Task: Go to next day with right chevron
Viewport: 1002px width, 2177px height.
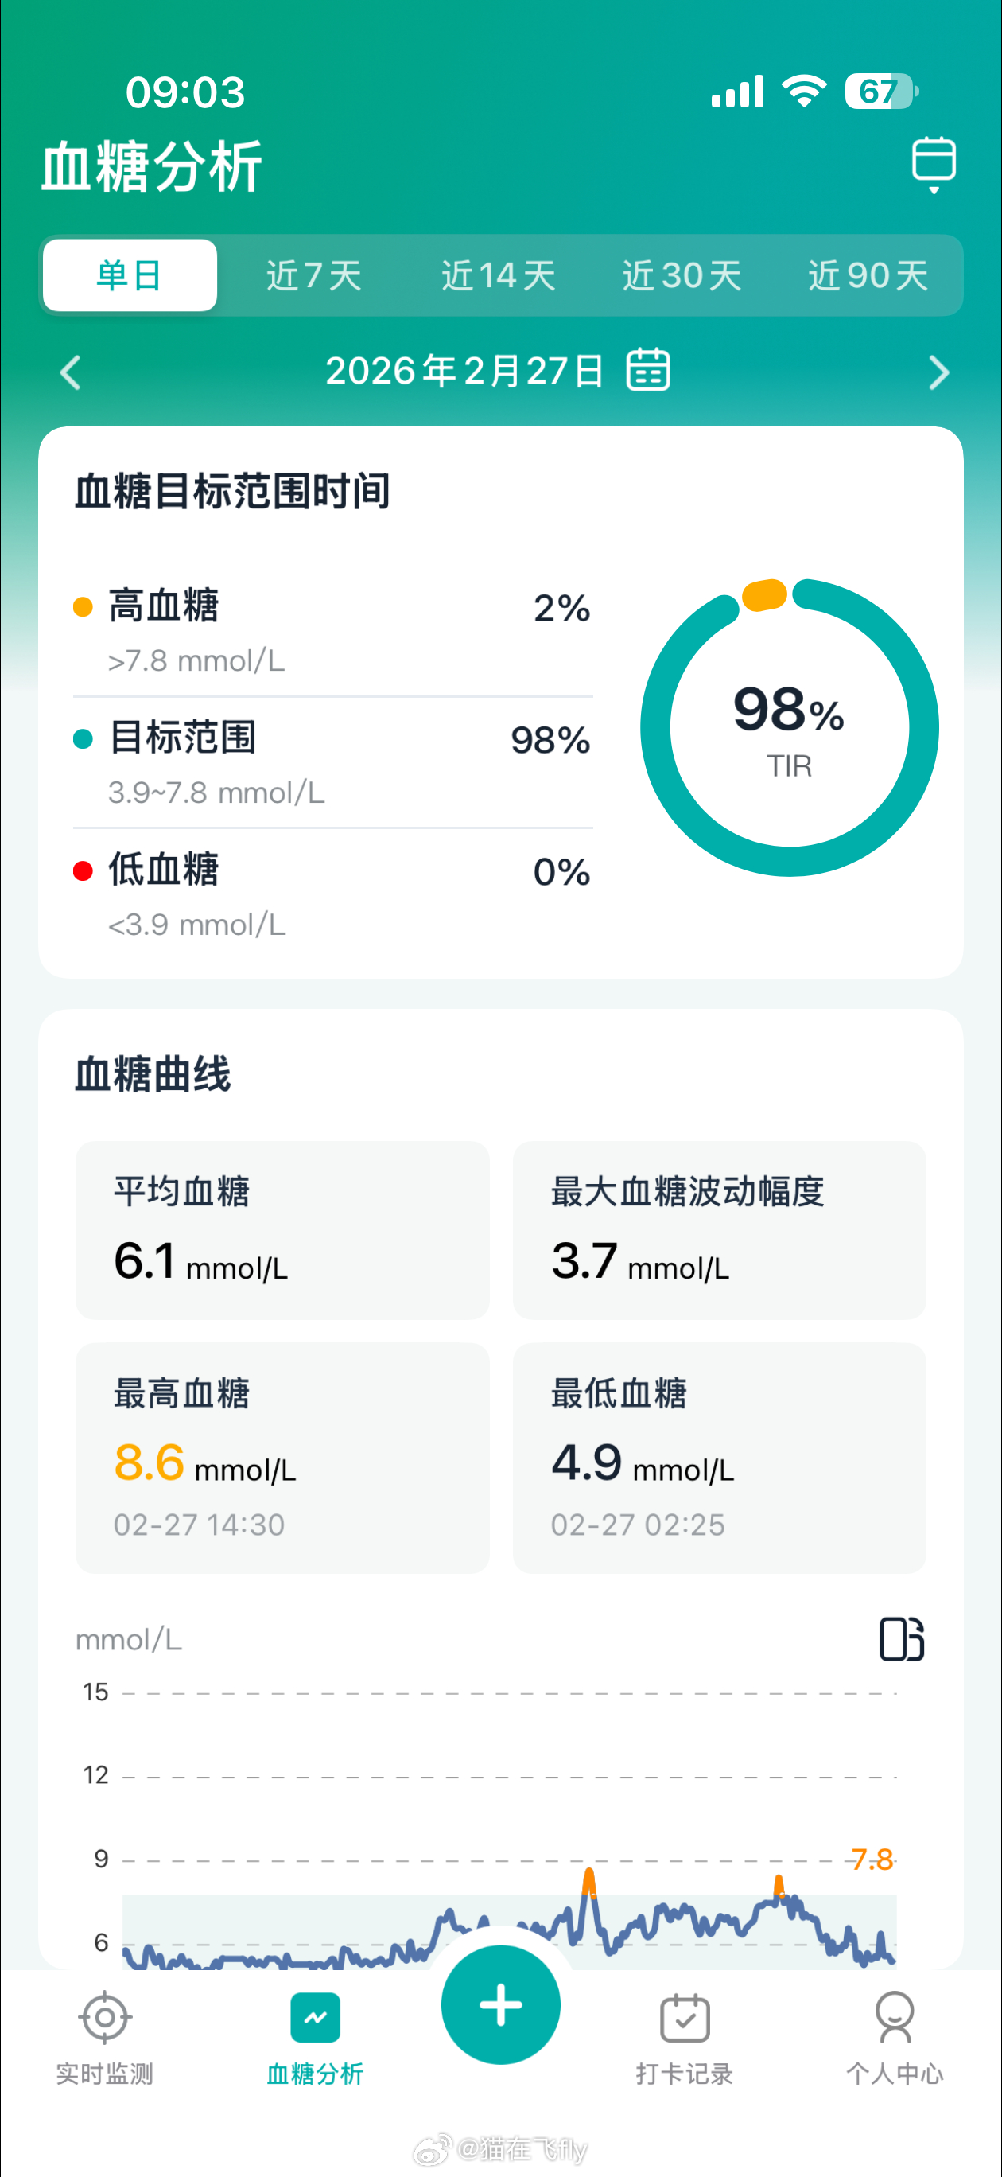Action: coord(938,372)
